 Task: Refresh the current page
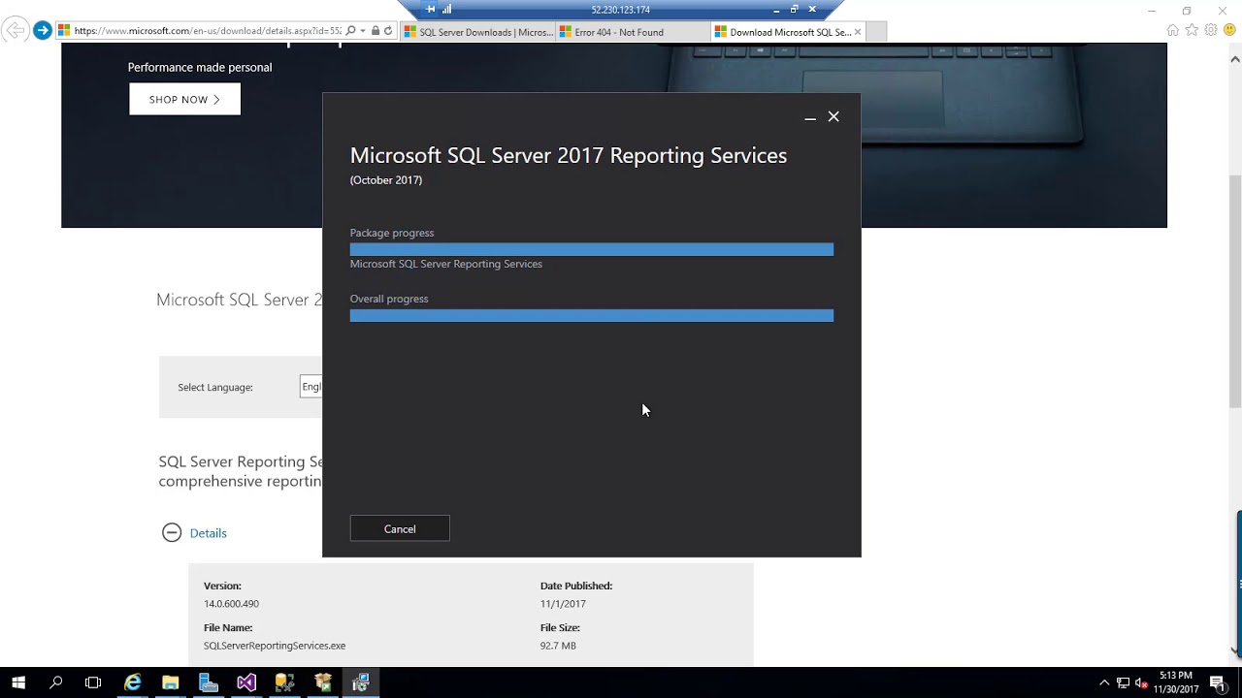[x=388, y=31]
